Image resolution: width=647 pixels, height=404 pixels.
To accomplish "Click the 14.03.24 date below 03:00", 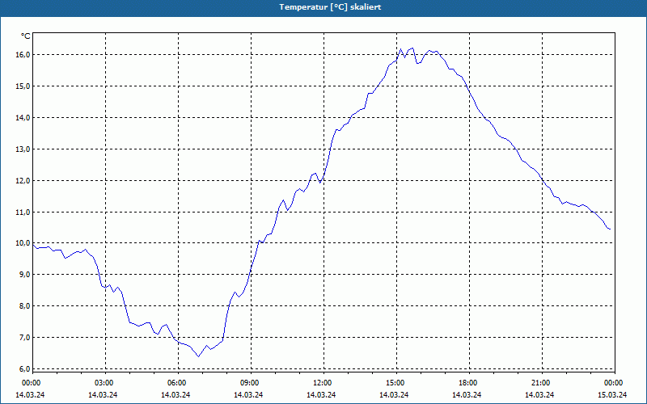I will pos(103,394).
